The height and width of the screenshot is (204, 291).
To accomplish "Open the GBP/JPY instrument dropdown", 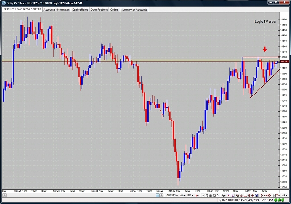I will tap(172, 195).
